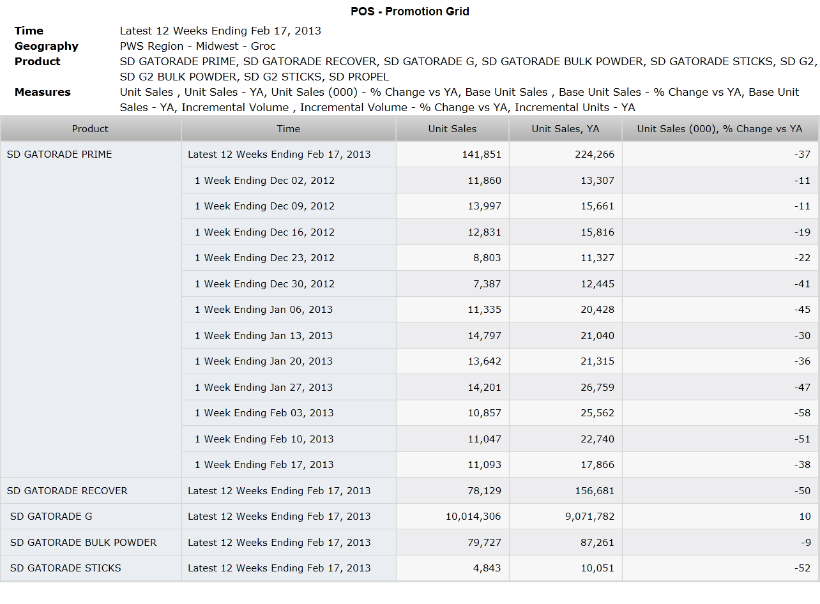The height and width of the screenshot is (604, 820).
Task: Click the 26,759 unit sales YA value
Action: point(597,387)
